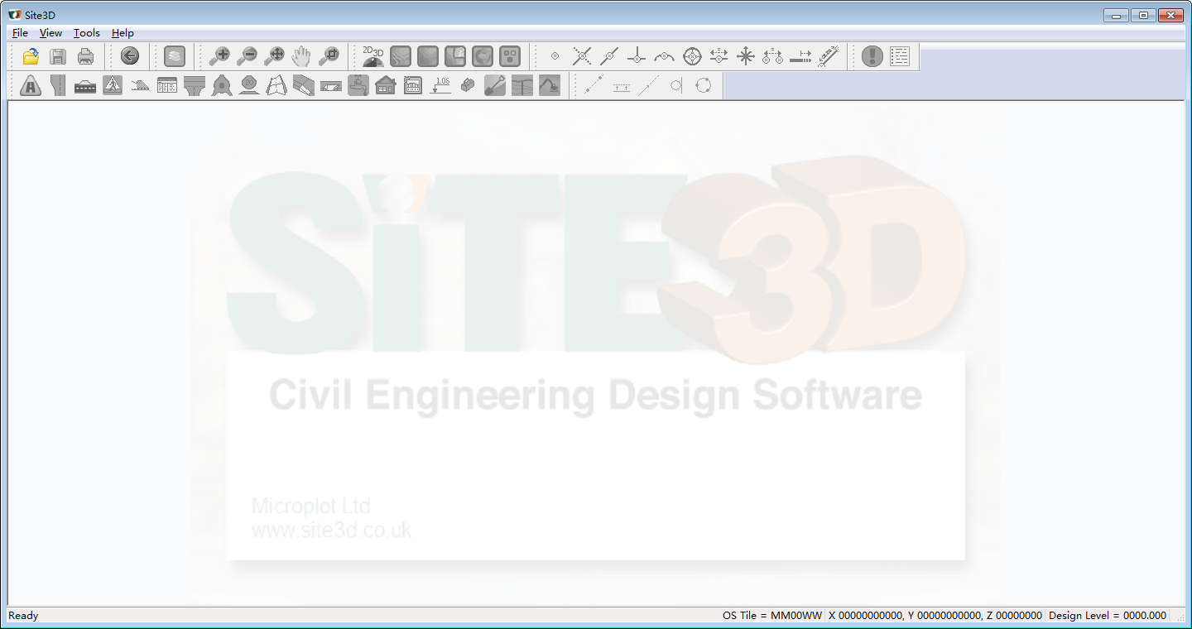Click the road centreline strip icon

[x=58, y=85]
